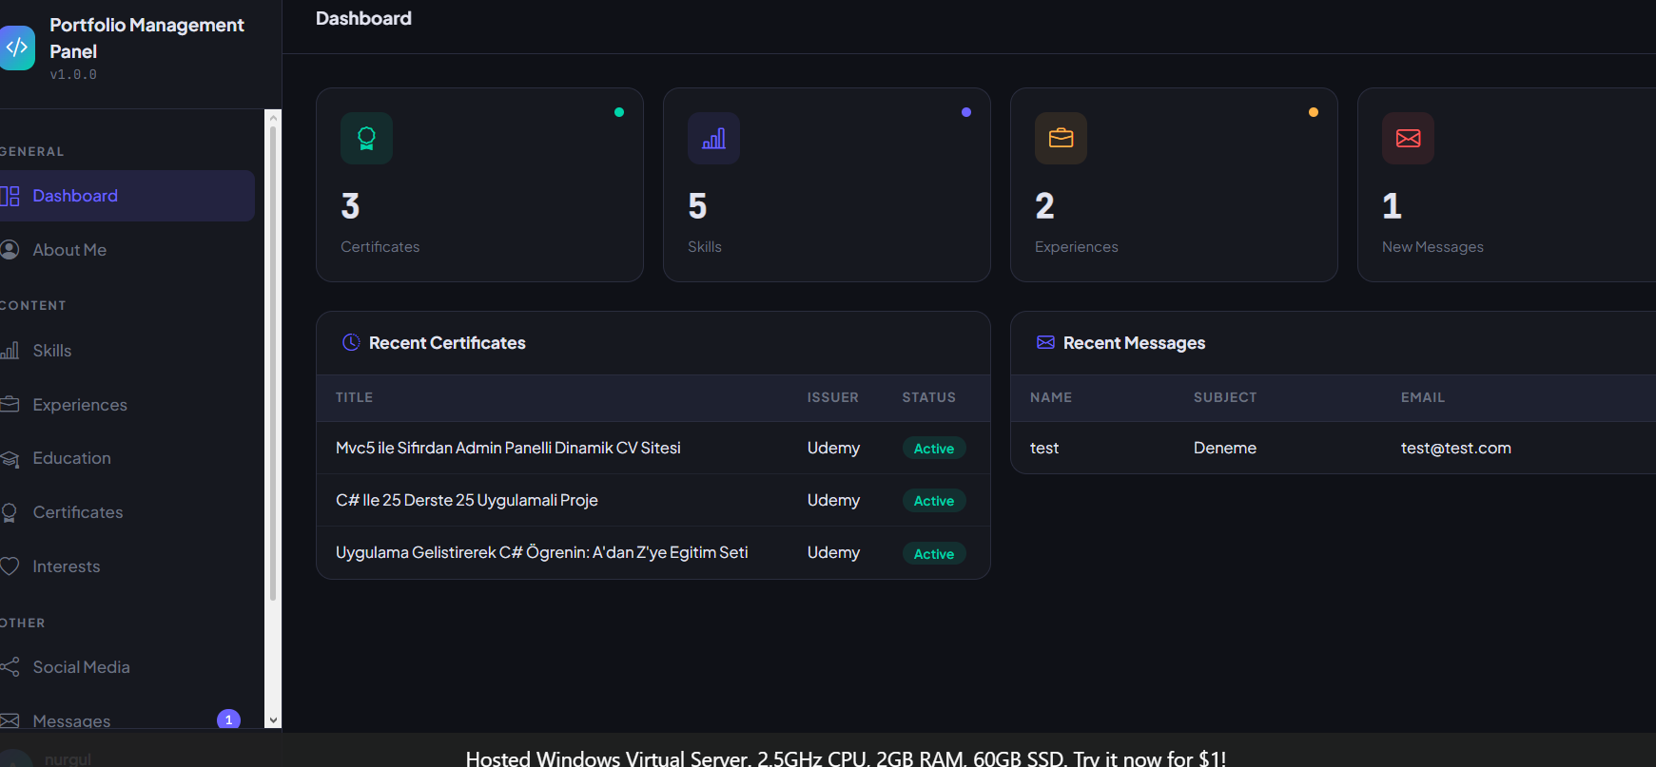Click the Hosted Windows Virtual Server ad banner
The height and width of the screenshot is (767, 1656).
[x=846, y=757]
